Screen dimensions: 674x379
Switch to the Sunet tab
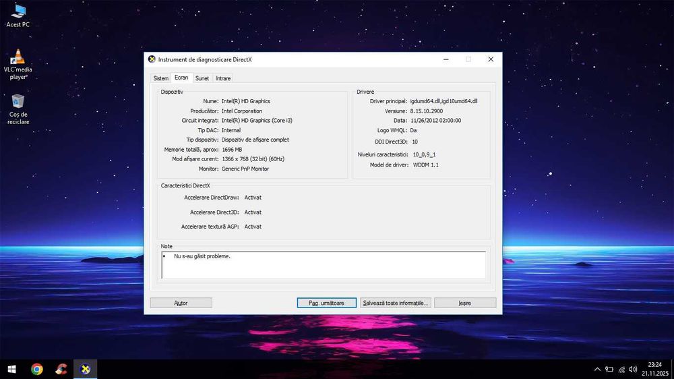pos(202,78)
